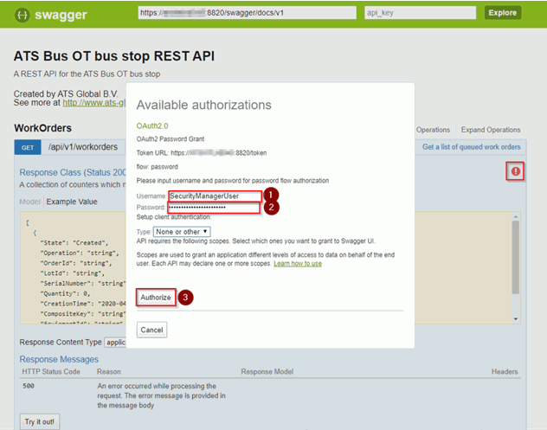Open the Type dropdown None or other
Screen dimensions: 547x430
(x=182, y=232)
